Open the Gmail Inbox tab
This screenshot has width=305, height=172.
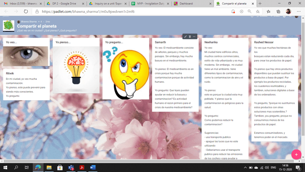pos(21,3)
